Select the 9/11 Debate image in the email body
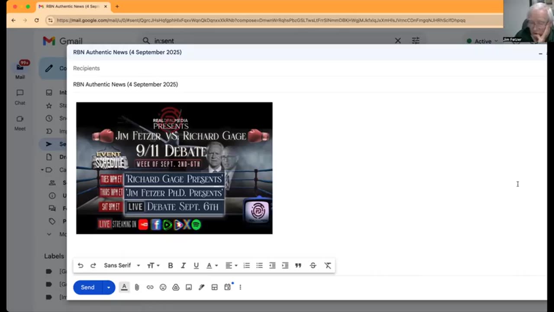The image size is (554, 312). click(174, 168)
